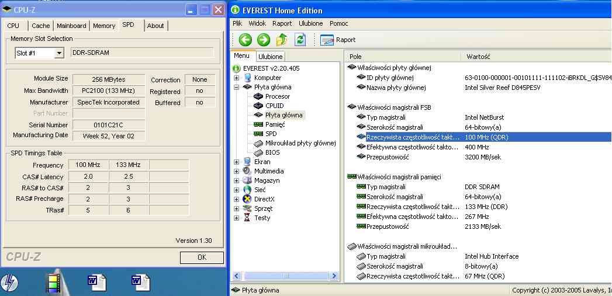Expand the Komputer tree node

pyautogui.click(x=237, y=78)
